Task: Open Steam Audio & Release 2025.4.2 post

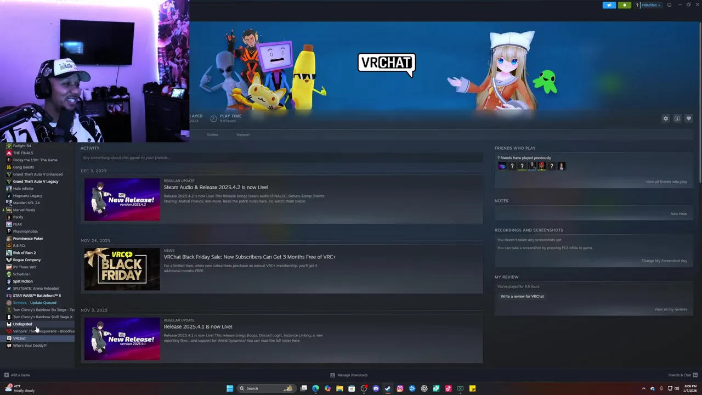Action: pyautogui.click(x=216, y=187)
